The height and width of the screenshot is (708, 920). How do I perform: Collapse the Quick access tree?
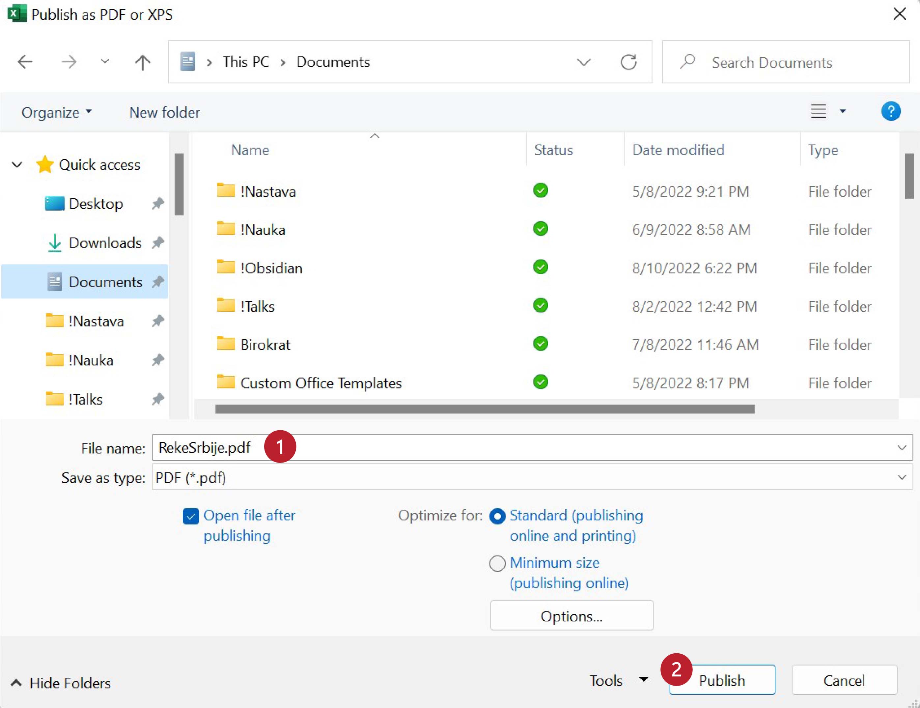pos(17,165)
